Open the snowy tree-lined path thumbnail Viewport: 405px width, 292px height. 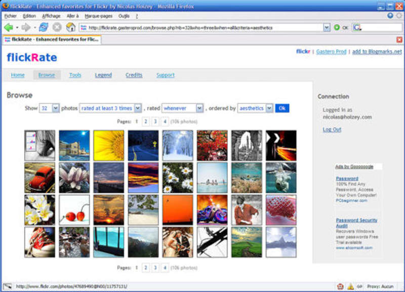click(178, 145)
